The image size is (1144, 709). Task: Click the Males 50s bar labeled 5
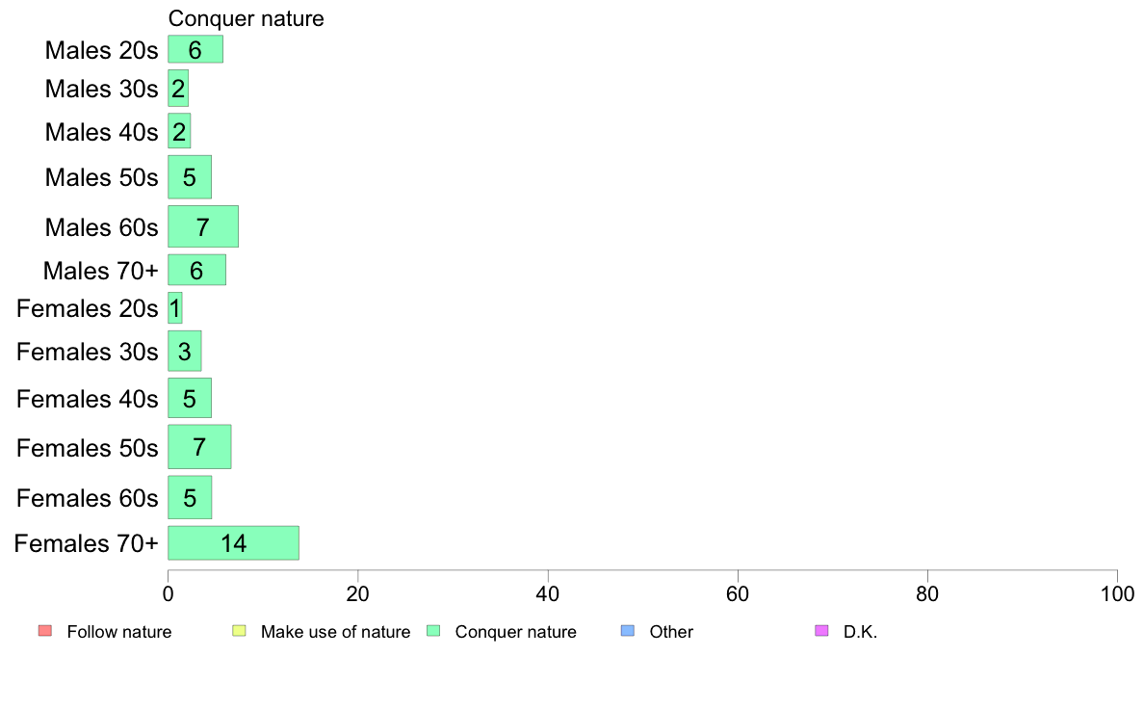[190, 176]
